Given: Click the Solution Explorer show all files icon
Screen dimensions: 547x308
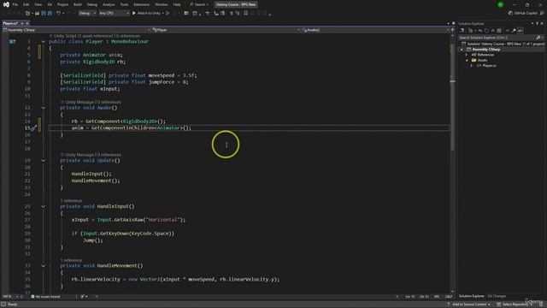Looking at the screenshot, I should (x=499, y=31).
